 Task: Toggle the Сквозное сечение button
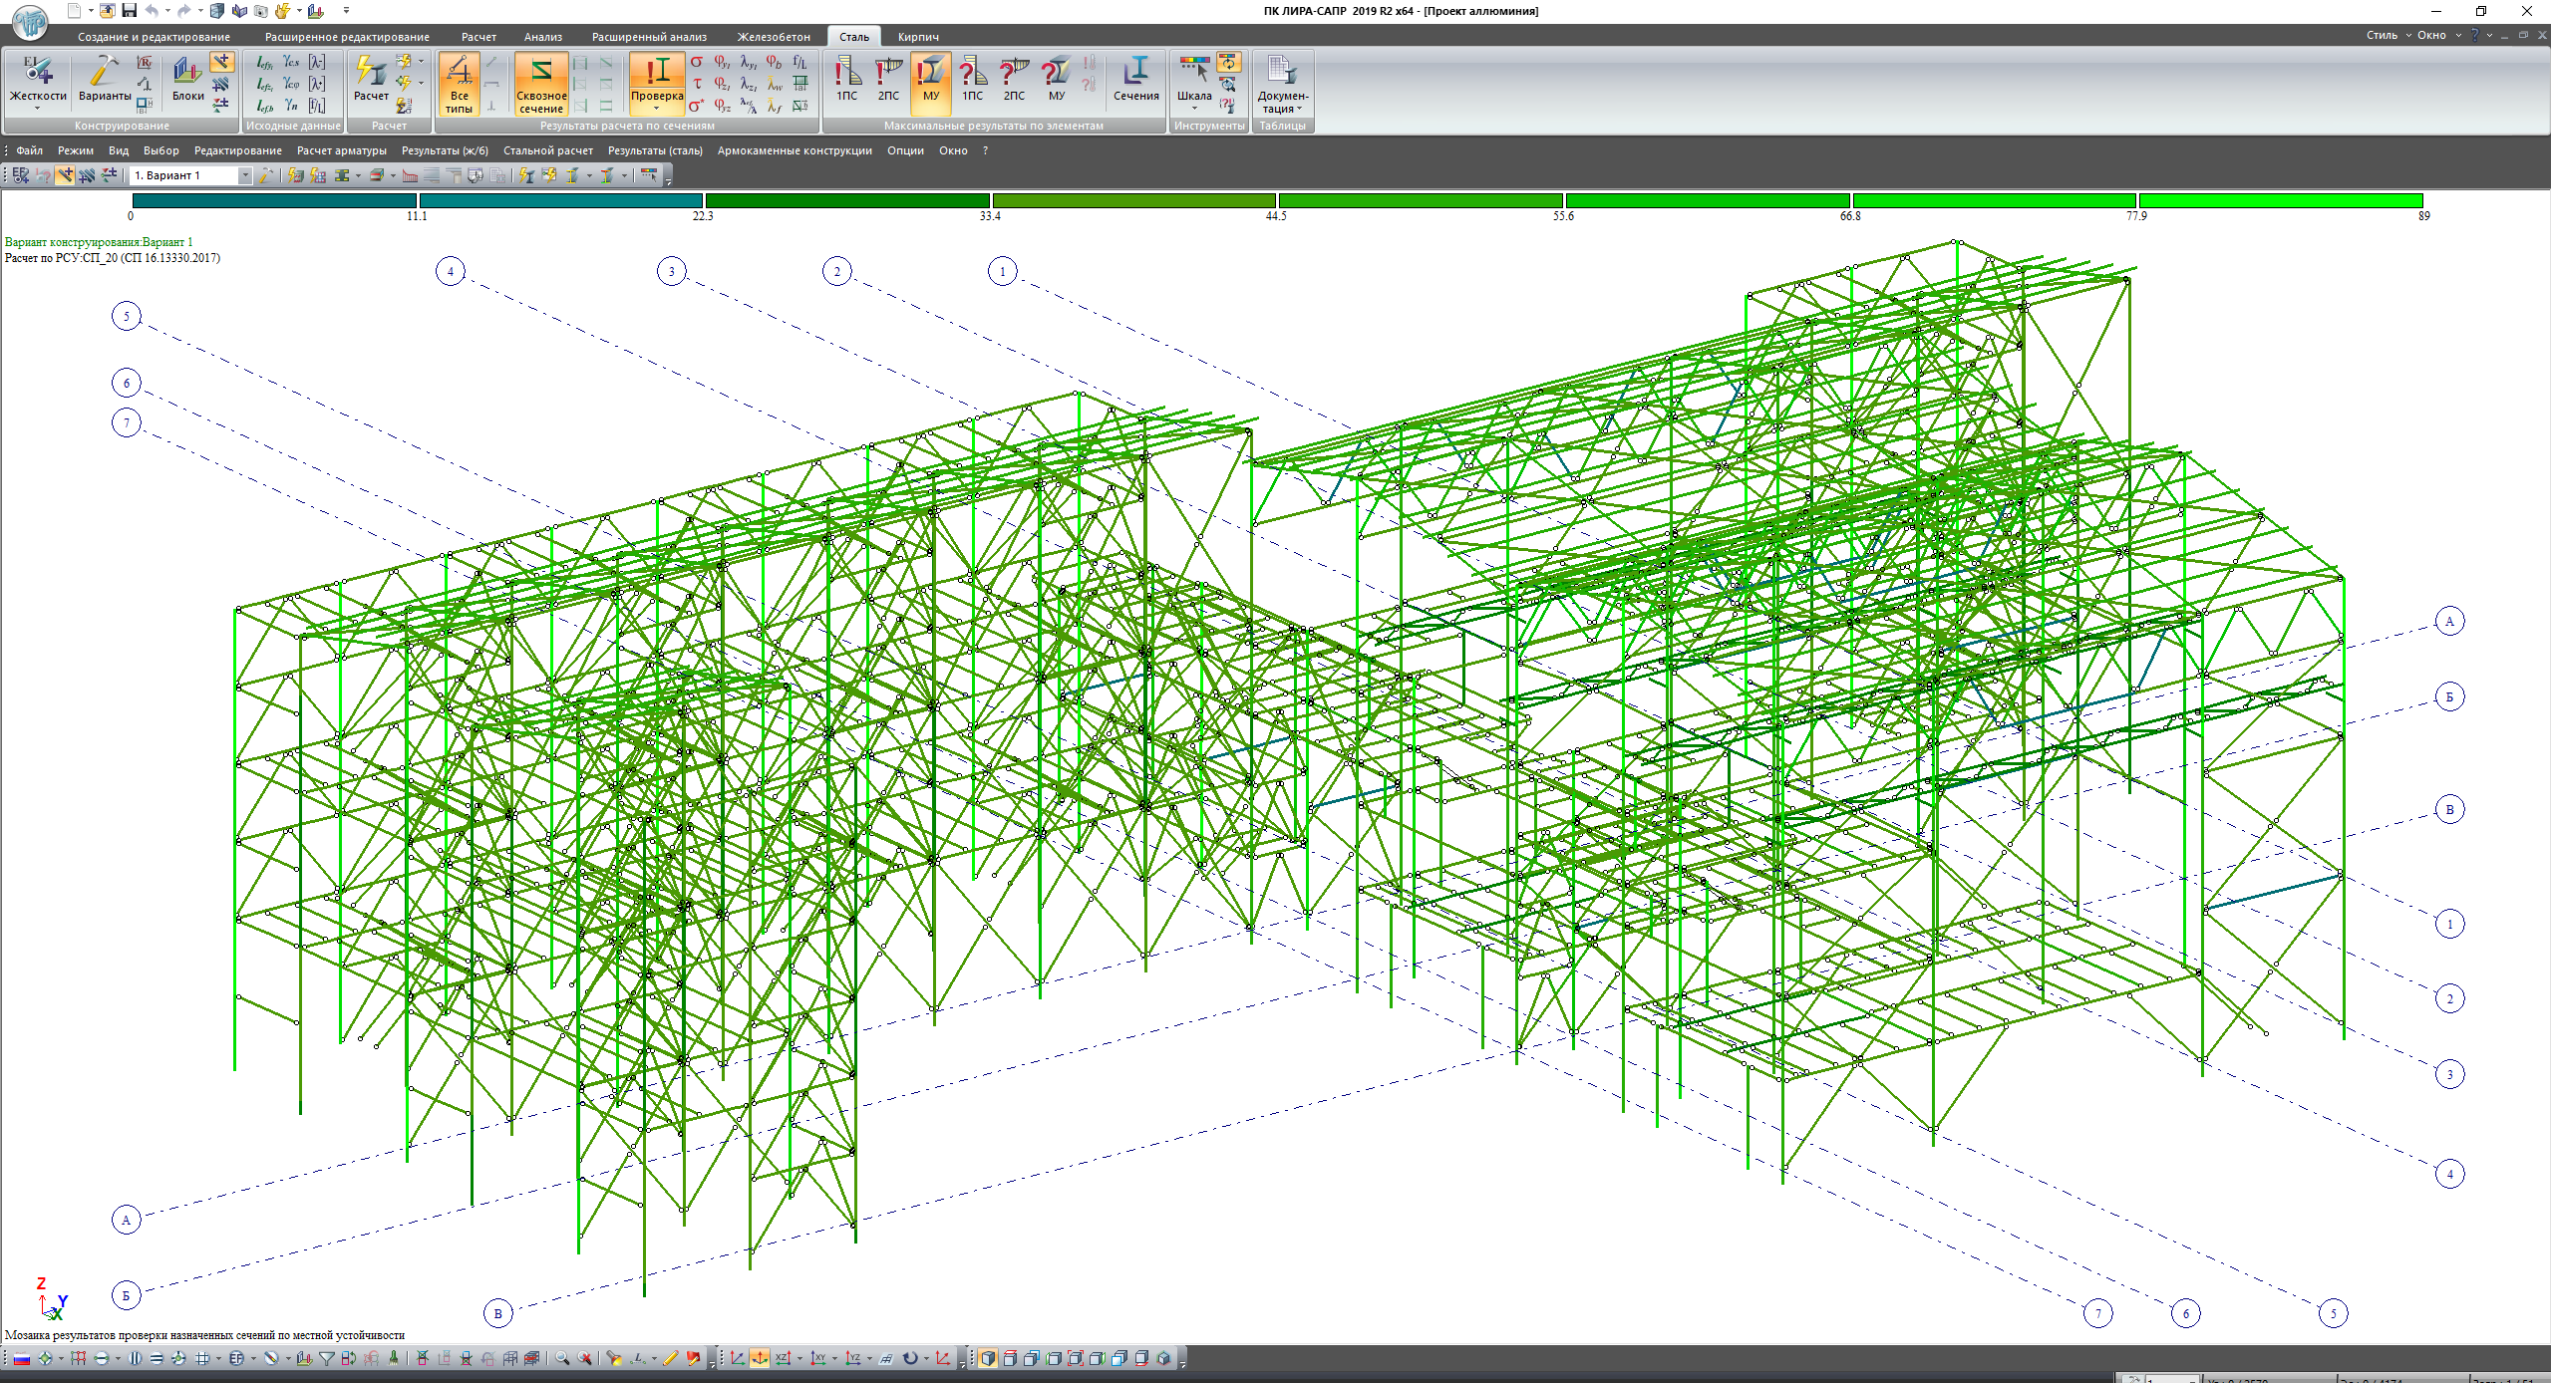[541, 84]
